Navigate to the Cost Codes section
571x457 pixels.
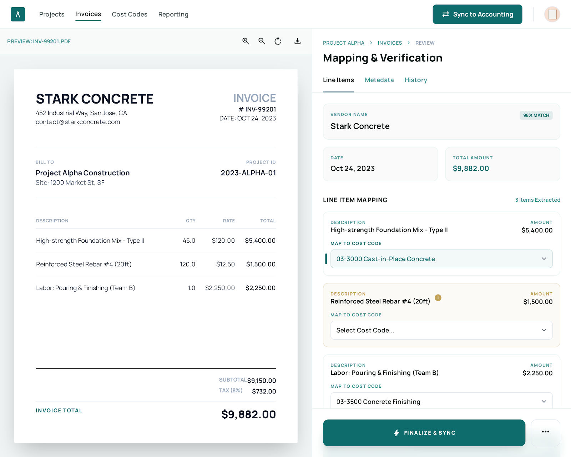click(129, 14)
